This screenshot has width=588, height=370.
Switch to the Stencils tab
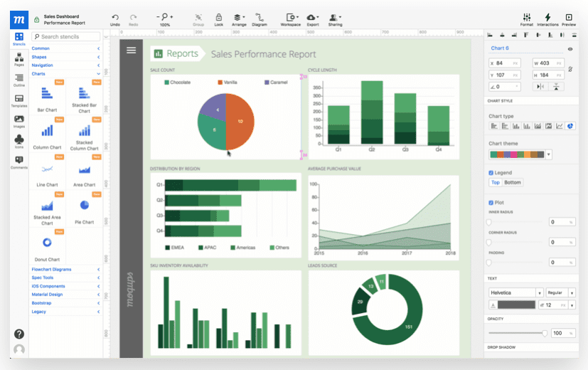(x=19, y=39)
